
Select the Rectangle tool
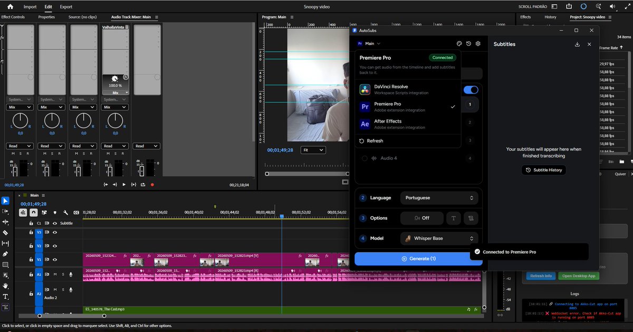point(5,264)
